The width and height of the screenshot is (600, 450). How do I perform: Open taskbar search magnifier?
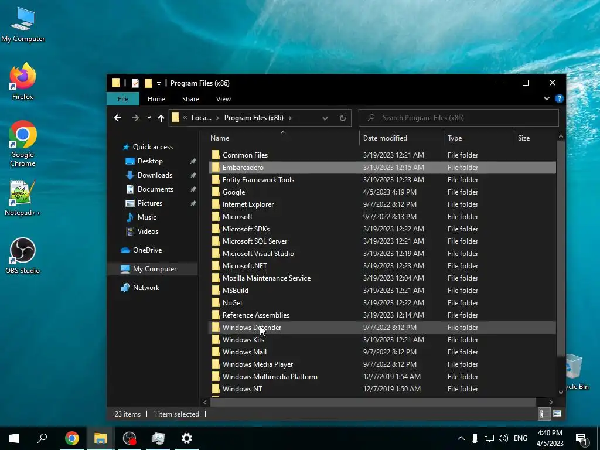point(42,438)
